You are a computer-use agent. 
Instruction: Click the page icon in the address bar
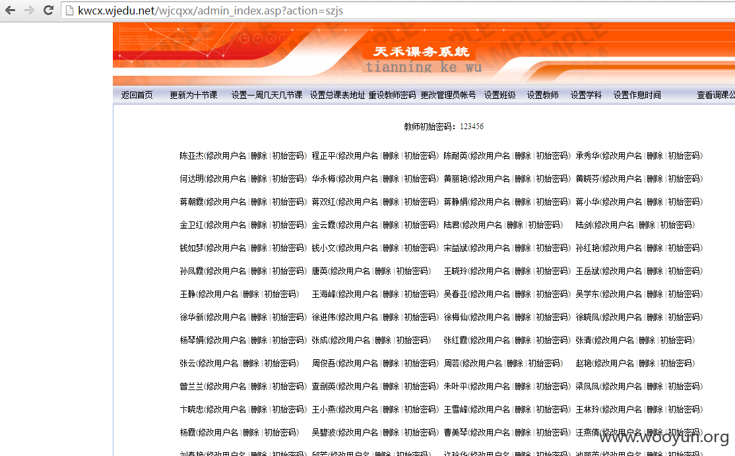click(x=69, y=11)
